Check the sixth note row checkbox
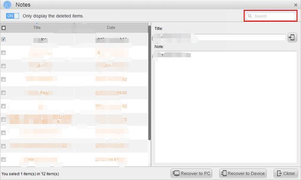Screen dimensions: 301x180 (3, 106)
